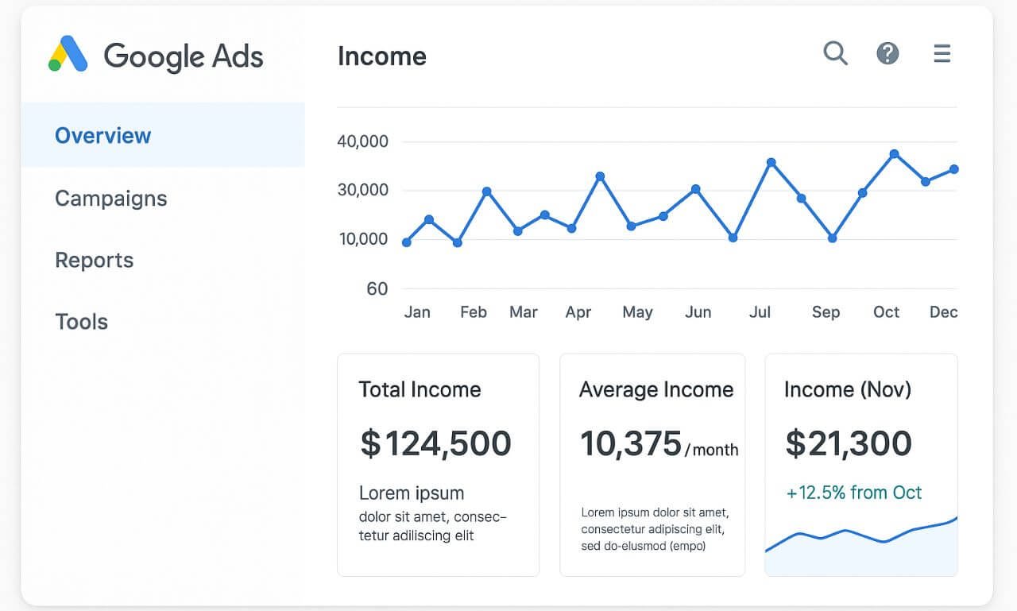Navigate to Tools in sidebar
Viewport: 1017px width, 611px height.
point(81,322)
